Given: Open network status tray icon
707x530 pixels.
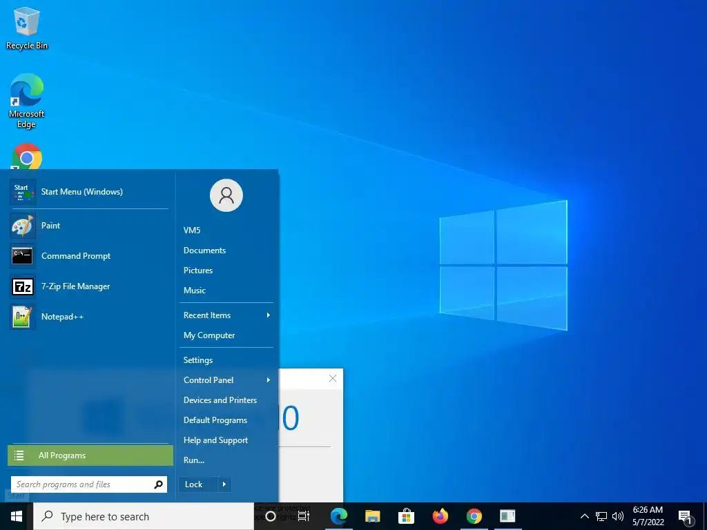Looking at the screenshot, I should (601, 516).
